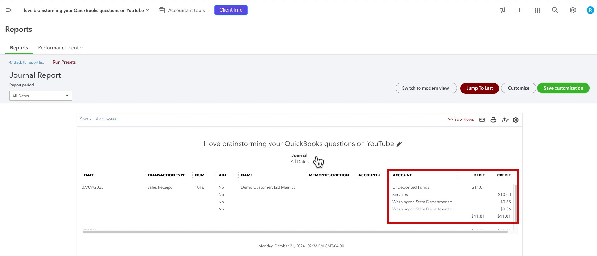Click the Report period label
The width and height of the screenshot is (597, 256).
pyautogui.click(x=22, y=85)
